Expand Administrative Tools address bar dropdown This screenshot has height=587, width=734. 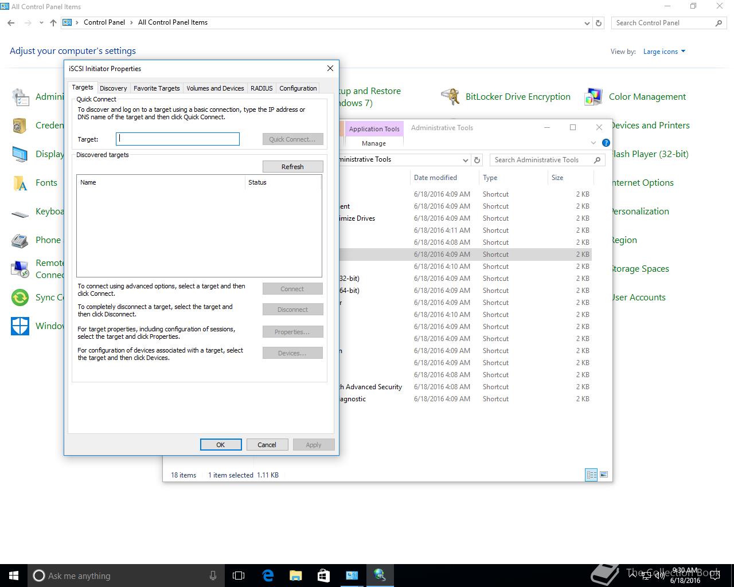click(x=465, y=160)
